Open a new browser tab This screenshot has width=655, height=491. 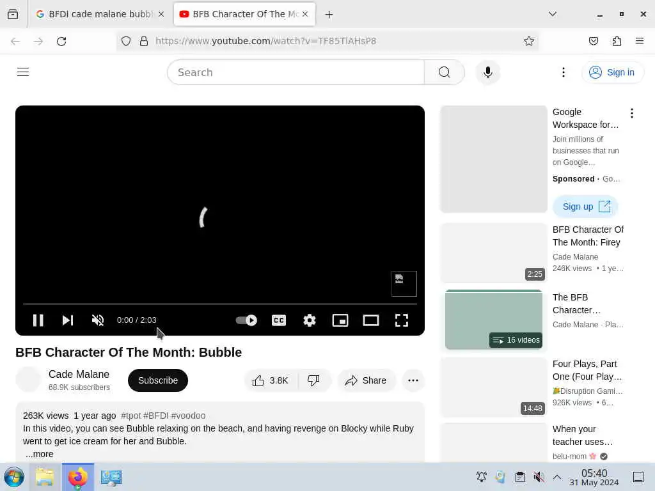pos(329,15)
